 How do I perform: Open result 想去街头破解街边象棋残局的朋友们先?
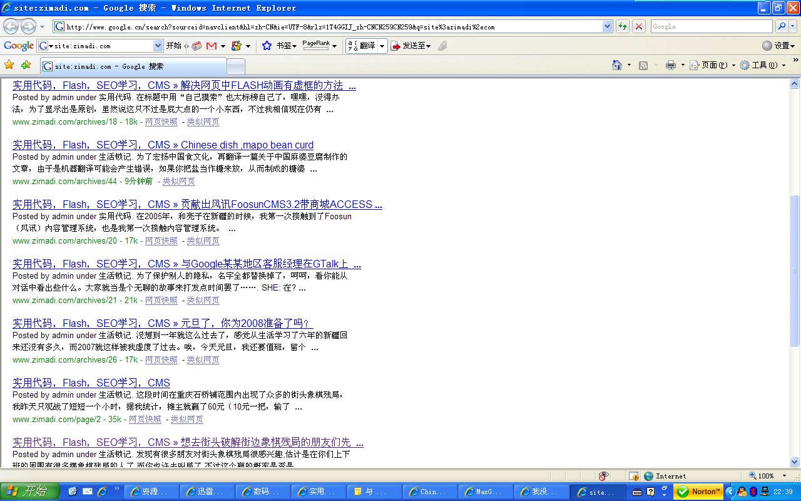pyautogui.click(x=188, y=443)
